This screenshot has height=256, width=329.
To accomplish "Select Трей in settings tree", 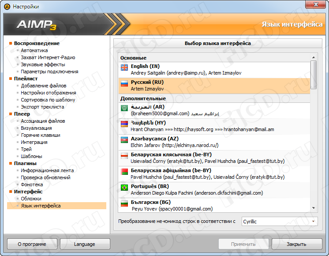I will tap(26, 149).
